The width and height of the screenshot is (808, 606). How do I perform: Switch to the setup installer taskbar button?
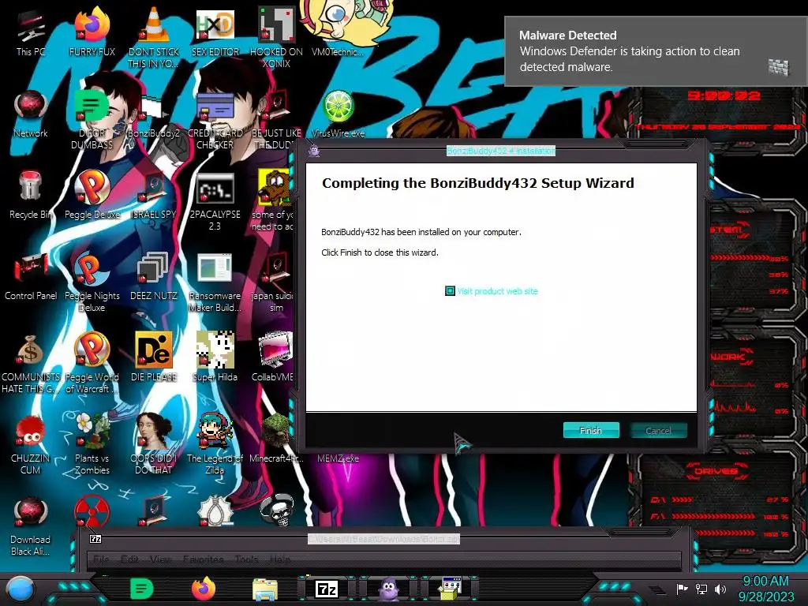(x=450, y=589)
